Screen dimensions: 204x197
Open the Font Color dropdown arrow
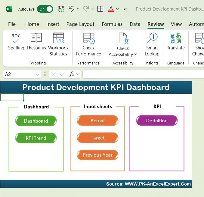[x=117, y=9]
